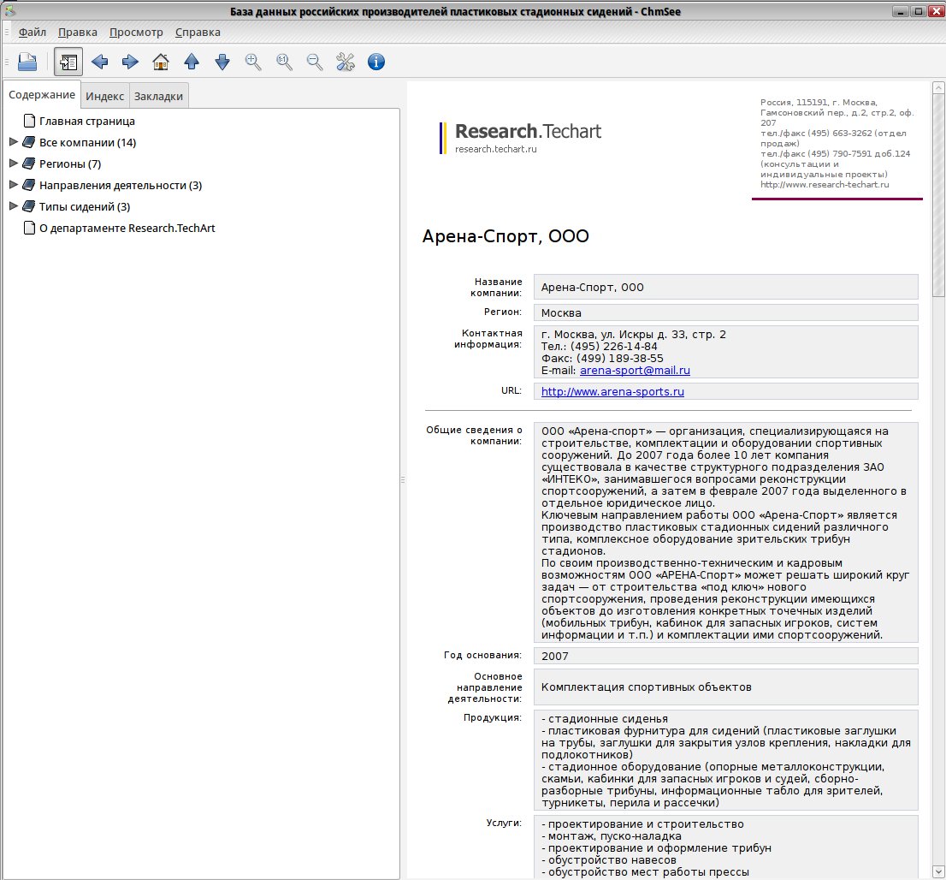Click the Zoom in magnifier icon
Image resolution: width=946 pixels, height=880 pixels.
click(x=253, y=62)
